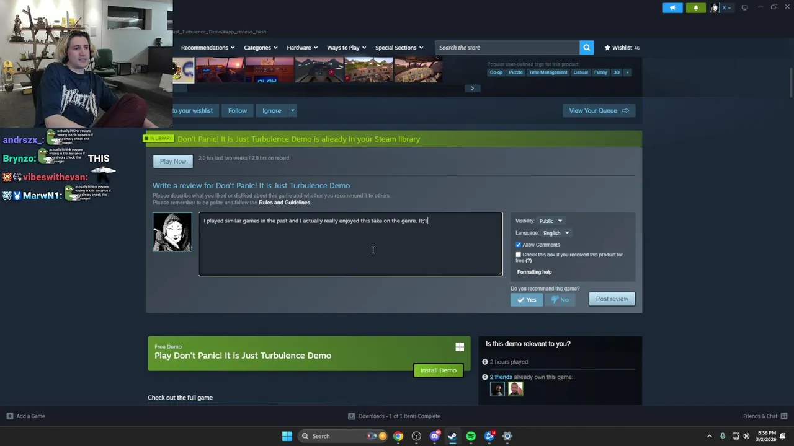Click the question mark free product help
Screen dimensions: 794x446
coord(529,261)
